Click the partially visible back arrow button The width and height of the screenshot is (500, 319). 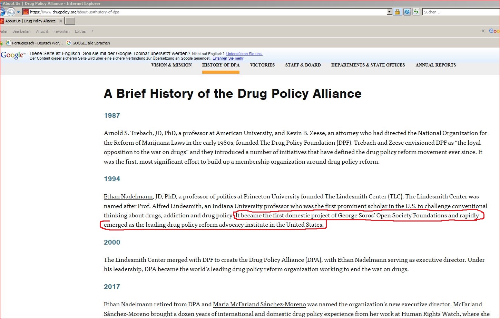[x=2, y=12]
